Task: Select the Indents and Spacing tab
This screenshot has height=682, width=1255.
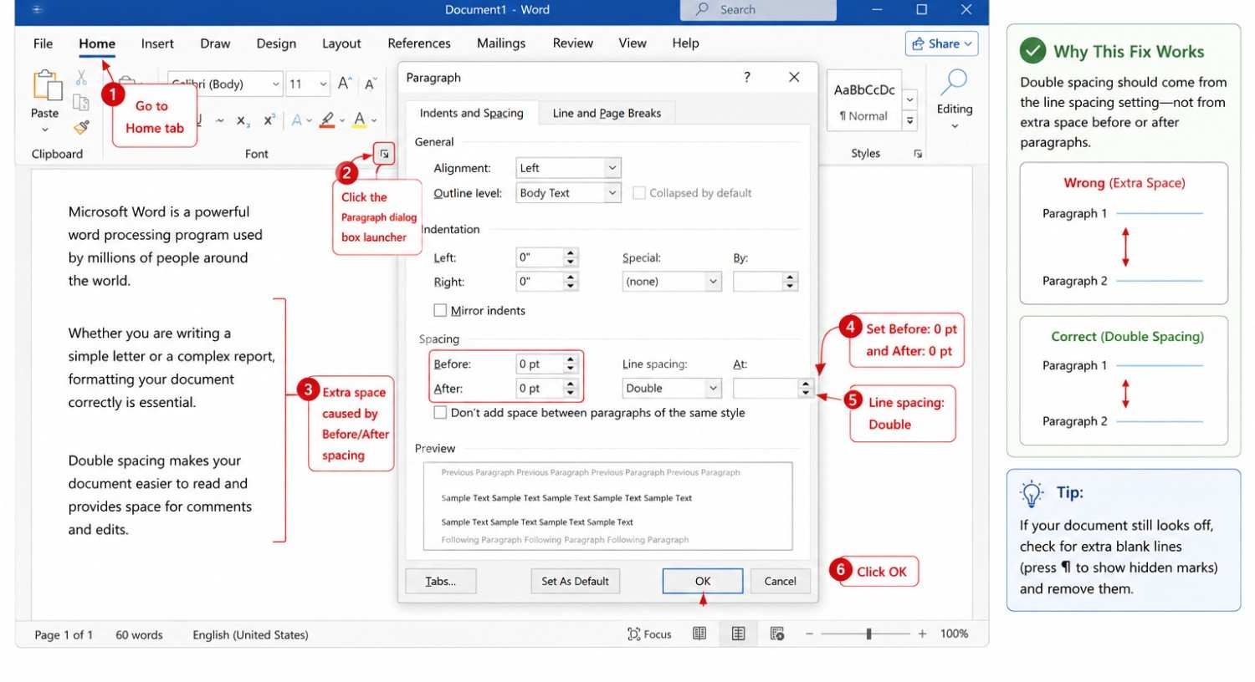Action: pyautogui.click(x=472, y=113)
